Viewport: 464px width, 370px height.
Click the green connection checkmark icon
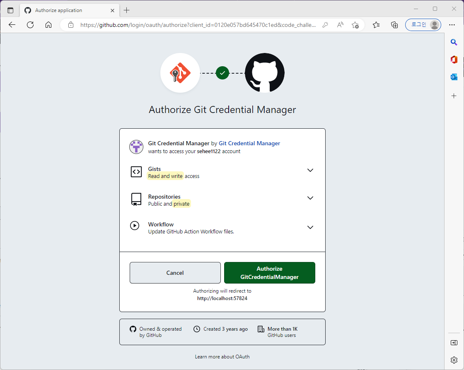[x=222, y=73]
